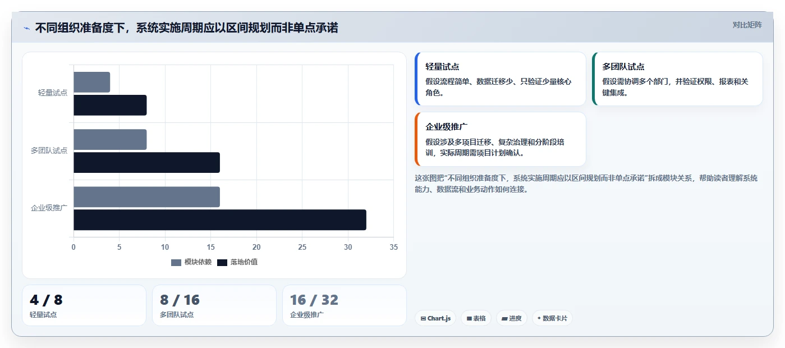
Task: Click the x-axis tick labeled 10
Action: click(x=165, y=247)
